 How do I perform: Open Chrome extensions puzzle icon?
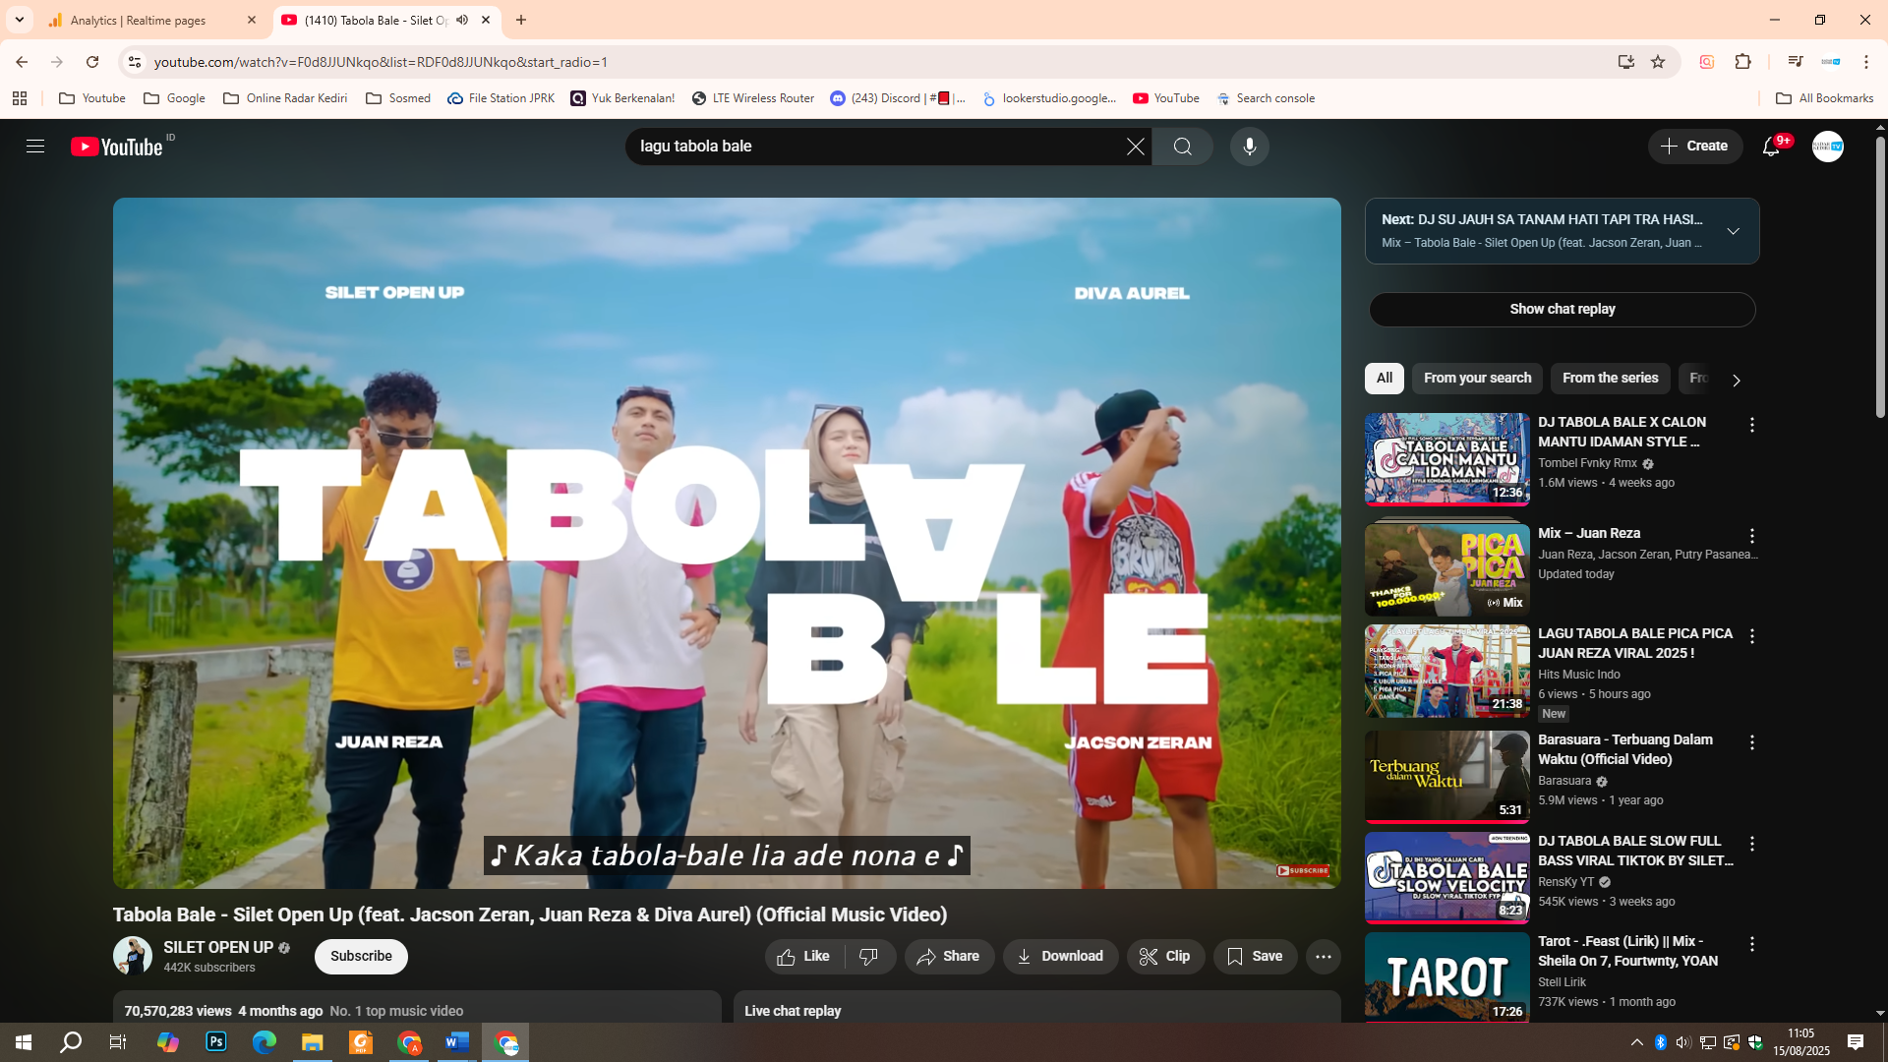(x=1742, y=62)
